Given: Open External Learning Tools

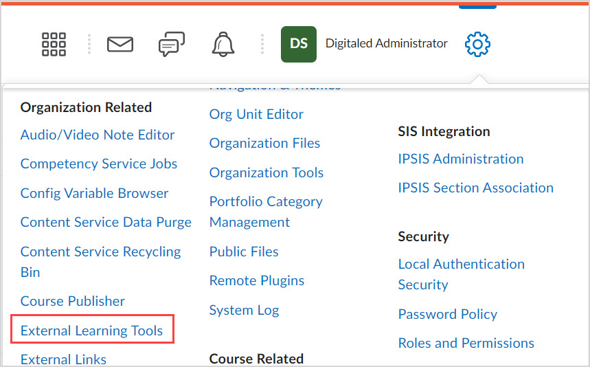Looking at the screenshot, I should point(91,331).
